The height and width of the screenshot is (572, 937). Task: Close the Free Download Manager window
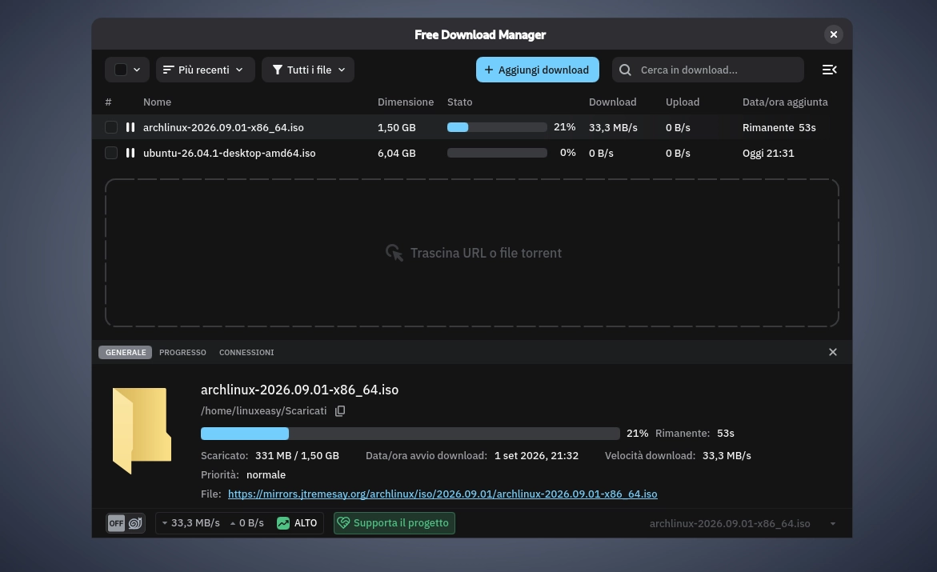point(834,34)
